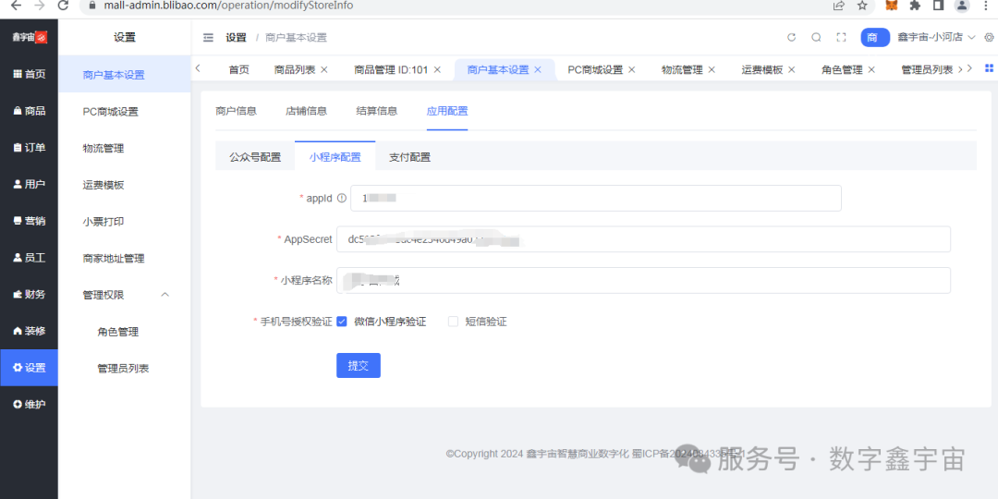Open the grid icon at tab bar end

click(989, 68)
